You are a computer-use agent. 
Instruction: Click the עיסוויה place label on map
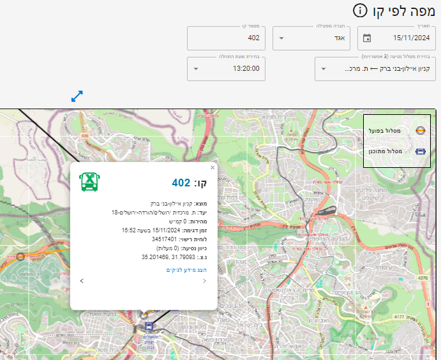click(x=383, y=267)
